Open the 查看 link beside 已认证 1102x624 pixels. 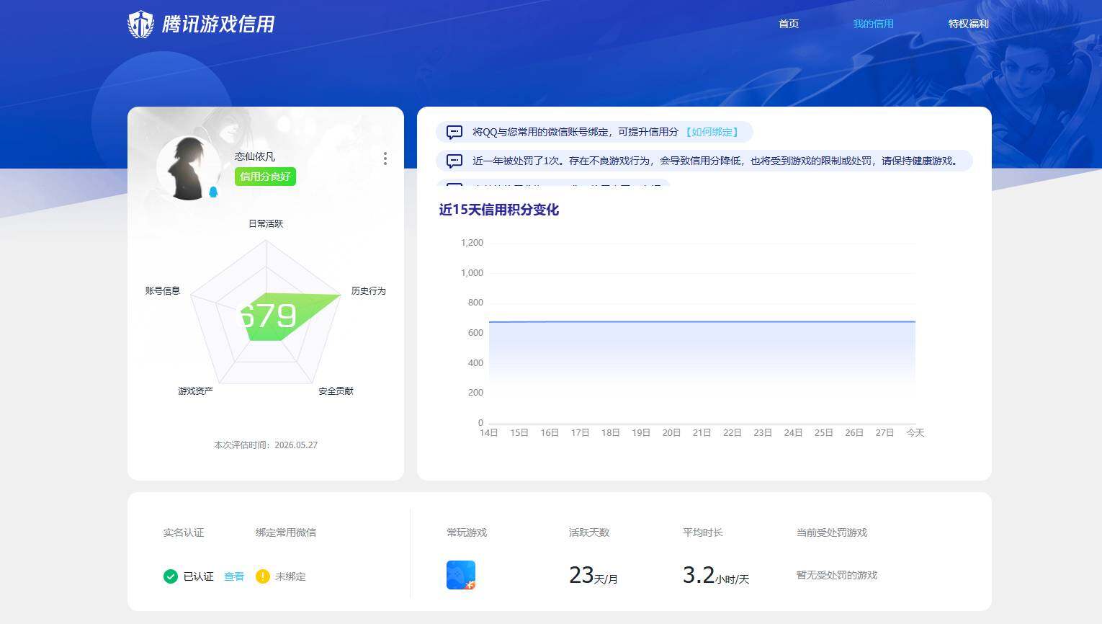coord(234,576)
